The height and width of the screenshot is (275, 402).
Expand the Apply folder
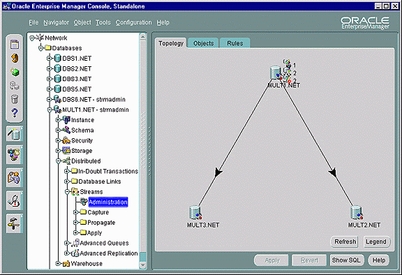[75, 232]
